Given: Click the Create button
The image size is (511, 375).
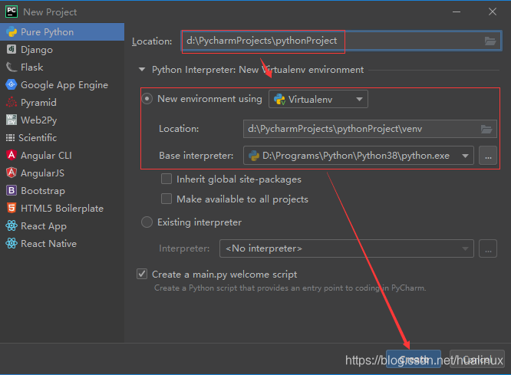Looking at the screenshot, I should click(414, 360).
